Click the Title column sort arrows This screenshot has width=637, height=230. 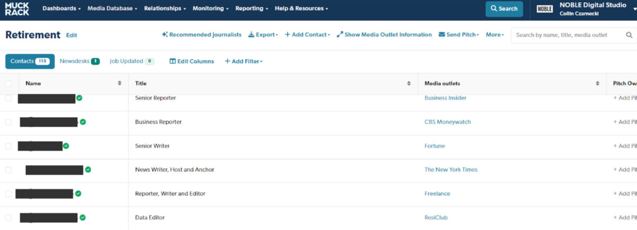point(409,83)
